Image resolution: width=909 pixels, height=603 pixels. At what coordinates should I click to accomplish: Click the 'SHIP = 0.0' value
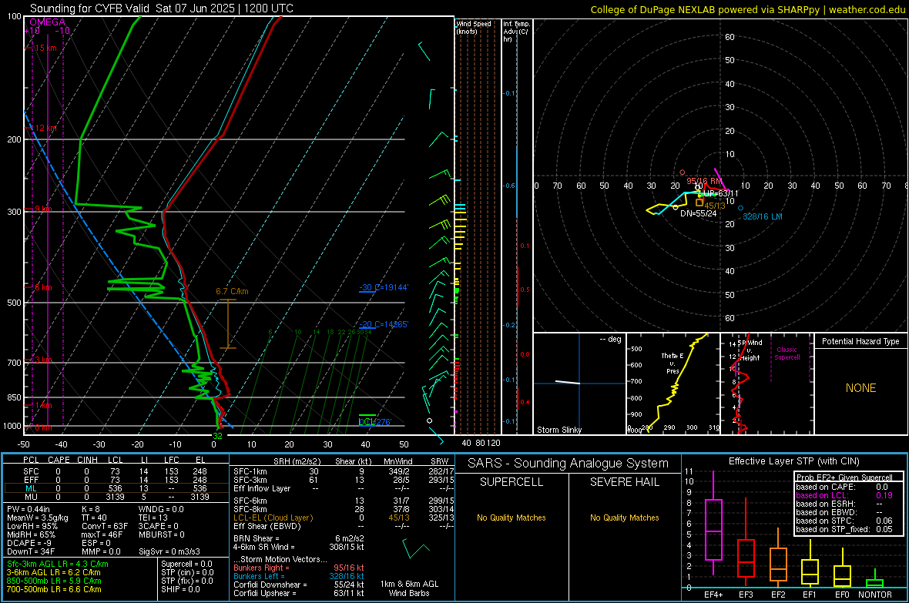coord(180,589)
